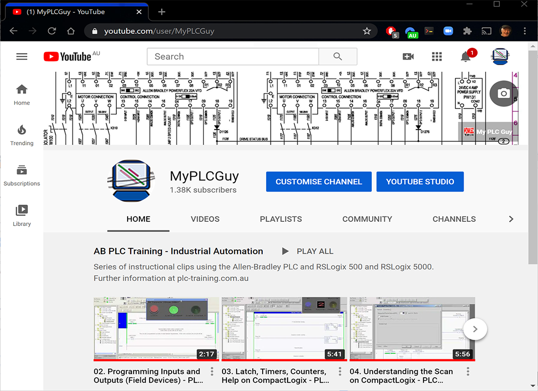Open Subscriptions in the sidebar
The width and height of the screenshot is (538, 391).
[x=22, y=175]
